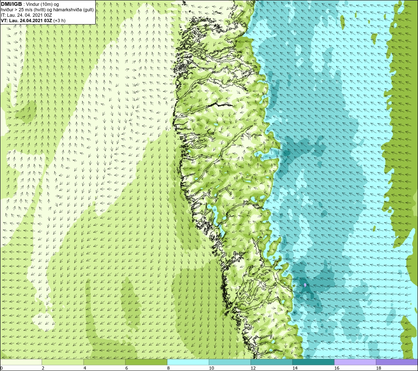Click the pale yellow 0–2 m/s legend swatch
This screenshot has height=371, width=418.
click(x=21, y=362)
